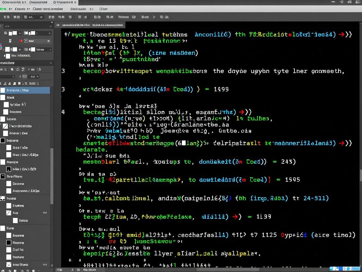This screenshot has width=362, height=272.
Task: Click the green button at the top-left corner
Action: tap(3, 9)
